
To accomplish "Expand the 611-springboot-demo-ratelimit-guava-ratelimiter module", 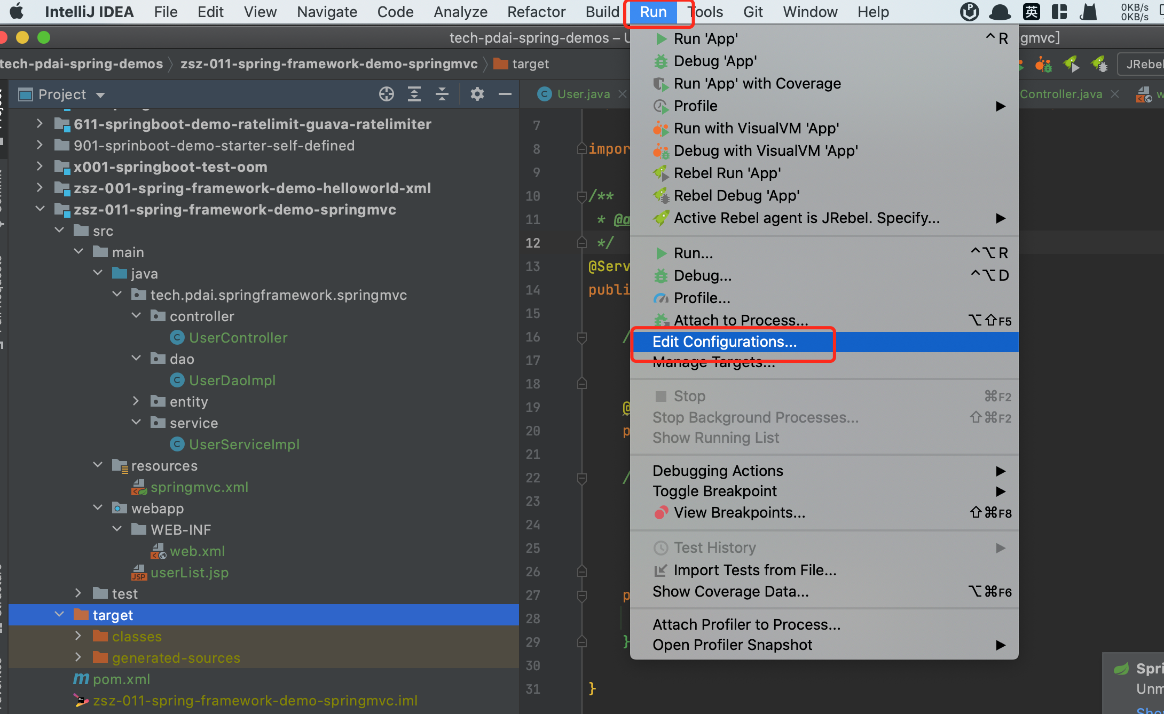I will [40, 124].
